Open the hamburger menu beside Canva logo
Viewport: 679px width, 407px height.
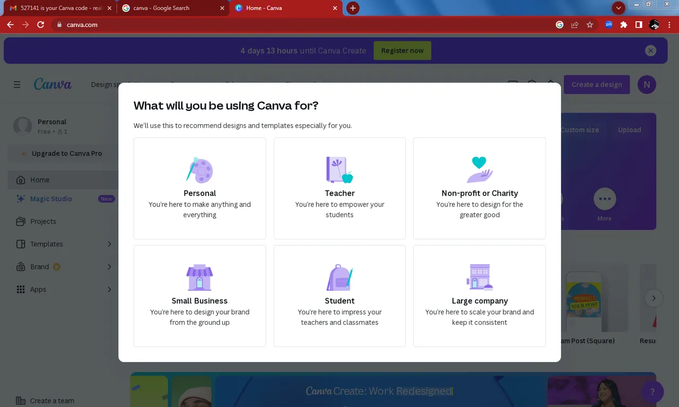pos(17,84)
